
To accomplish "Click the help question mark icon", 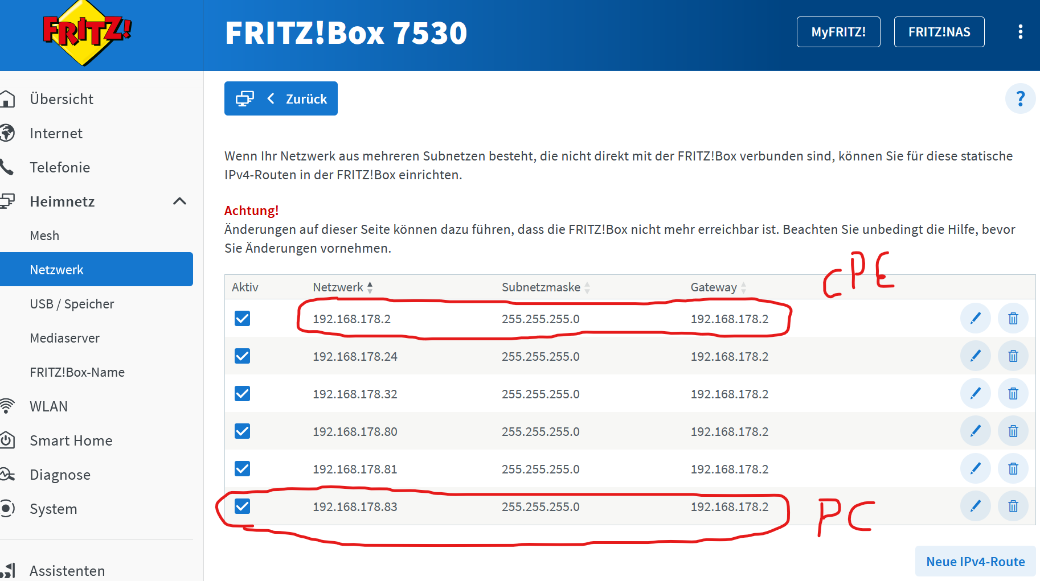I will 1020,98.
